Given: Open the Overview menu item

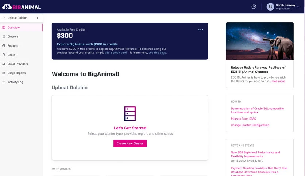Looking at the screenshot, I should click(x=21, y=28).
